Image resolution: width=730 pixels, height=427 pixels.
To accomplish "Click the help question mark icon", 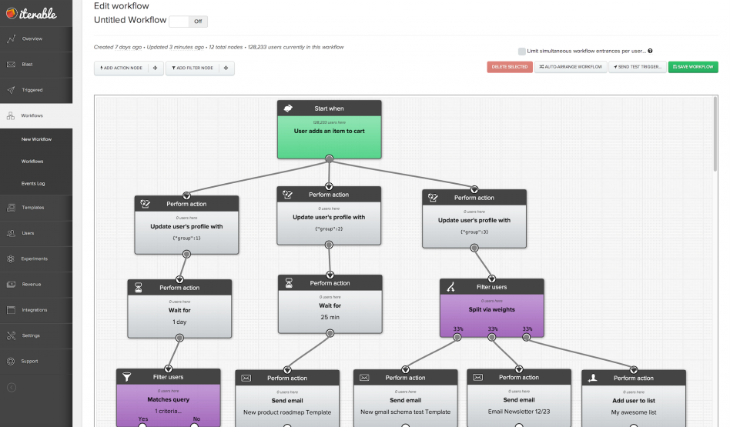I will coord(650,52).
